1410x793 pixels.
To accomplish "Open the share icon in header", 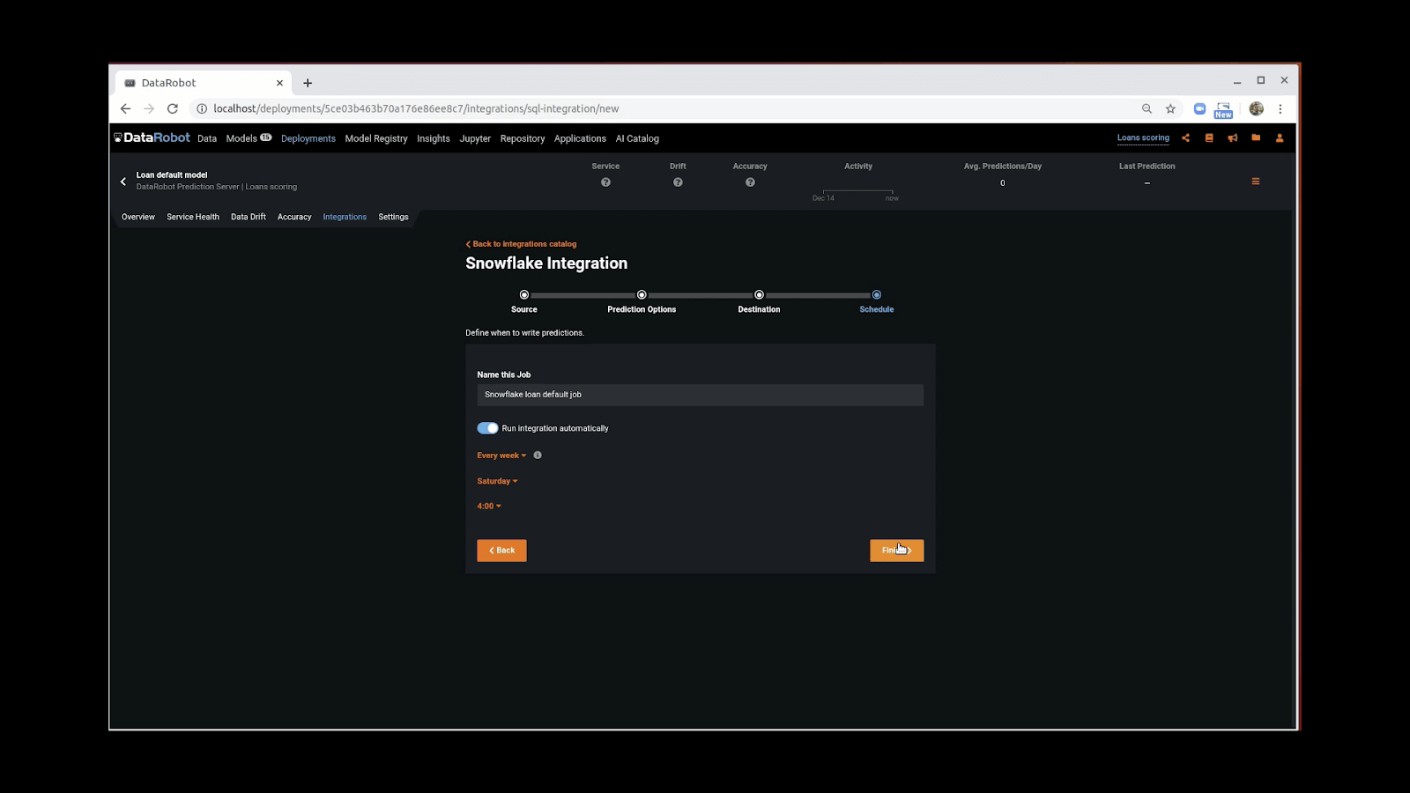I will click(x=1185, y=137).
